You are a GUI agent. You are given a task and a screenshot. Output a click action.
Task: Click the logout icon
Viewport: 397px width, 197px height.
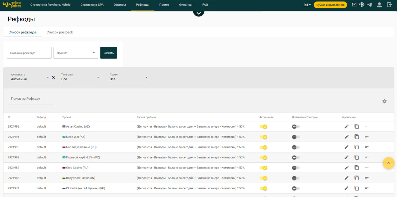pos(390,5)
